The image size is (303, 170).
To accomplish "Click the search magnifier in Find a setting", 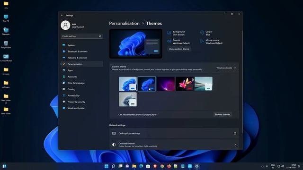I will click(100, 36).
